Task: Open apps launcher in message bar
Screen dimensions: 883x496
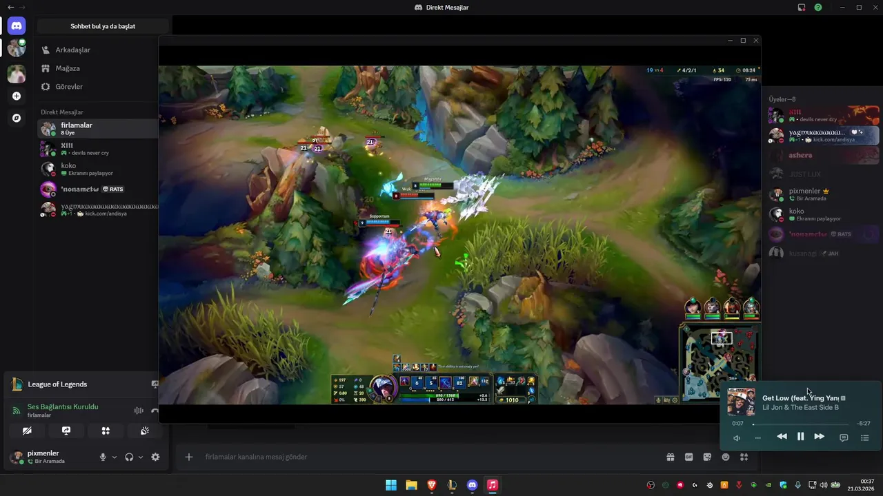Action: point(744,457)
